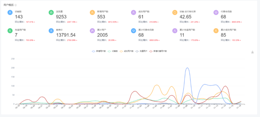This screenshot has height=117, width=260.
Task: Click the orange 累计成交用户数 icon
Action: (216, 31)
